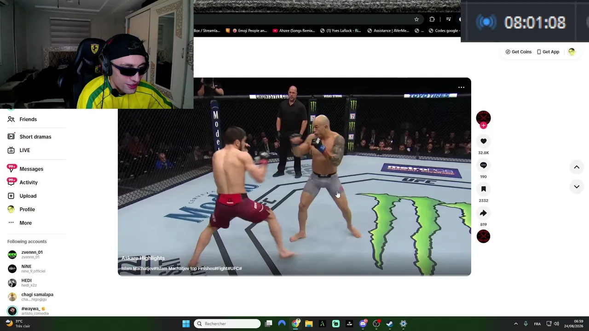This screenshot has height=331, width=589.
Task: Open the Codes google bookmark
Action: [444, 31]
